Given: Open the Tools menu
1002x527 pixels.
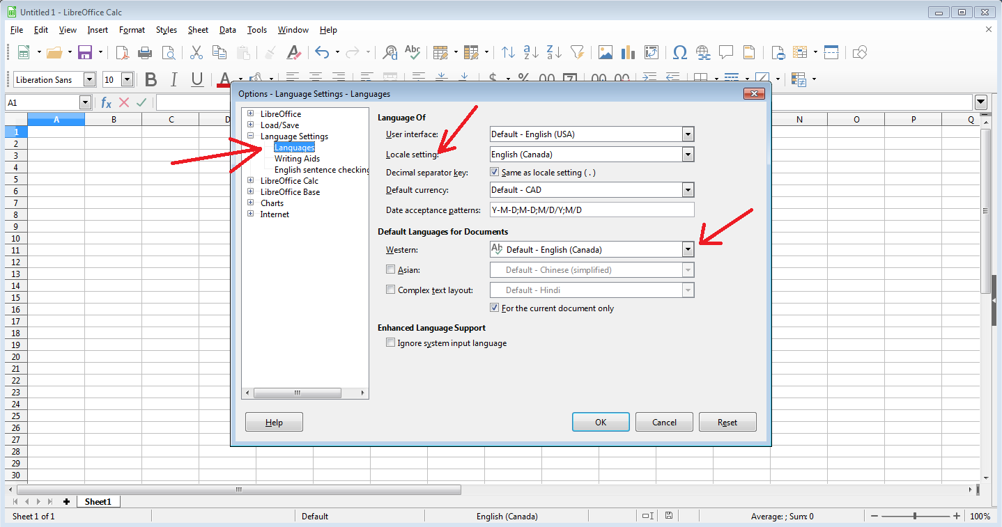Looking at the screenshot, I should (257, 30).
